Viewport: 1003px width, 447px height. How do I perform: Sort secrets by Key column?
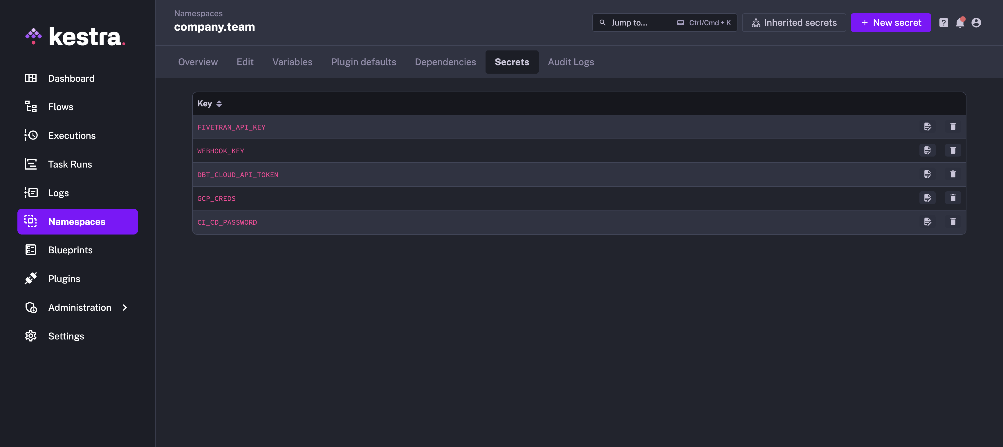click(219, 103)
